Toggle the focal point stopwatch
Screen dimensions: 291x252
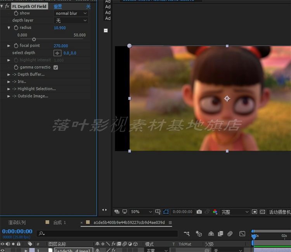point(16,46)
